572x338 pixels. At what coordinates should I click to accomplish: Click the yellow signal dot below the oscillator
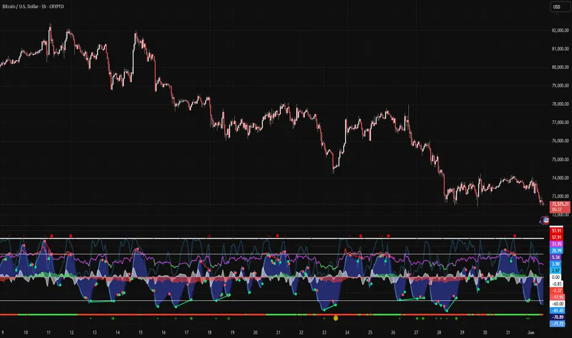pyautogui.click(x=336, y=318)
